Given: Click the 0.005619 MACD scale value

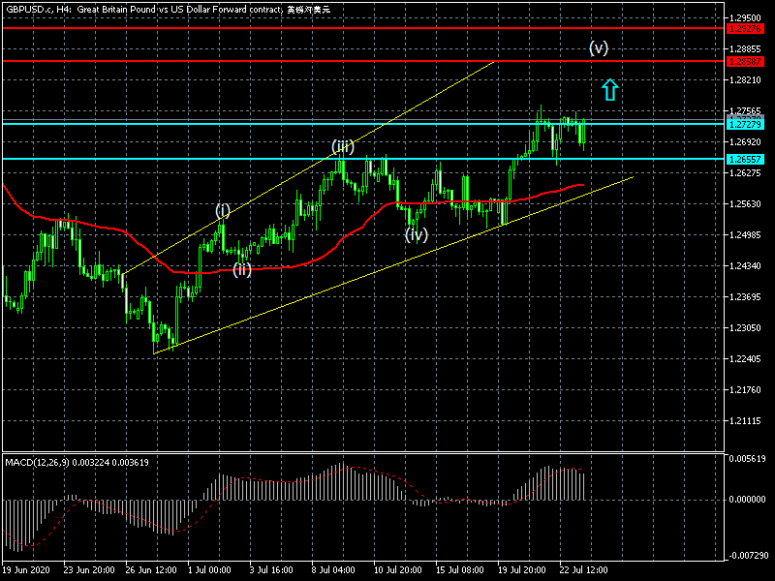Looking at the screenshot, I should [x=747, y=458].
